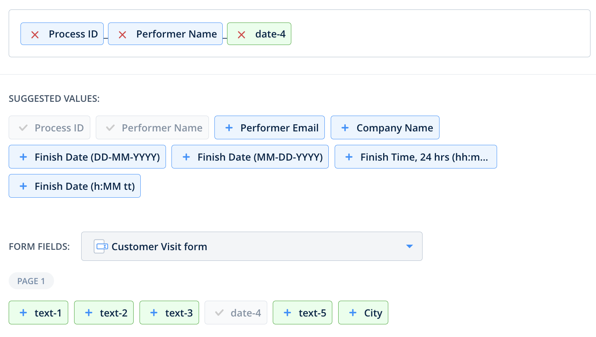Click the X icon to remove Process ID

(x=35, y=34)
